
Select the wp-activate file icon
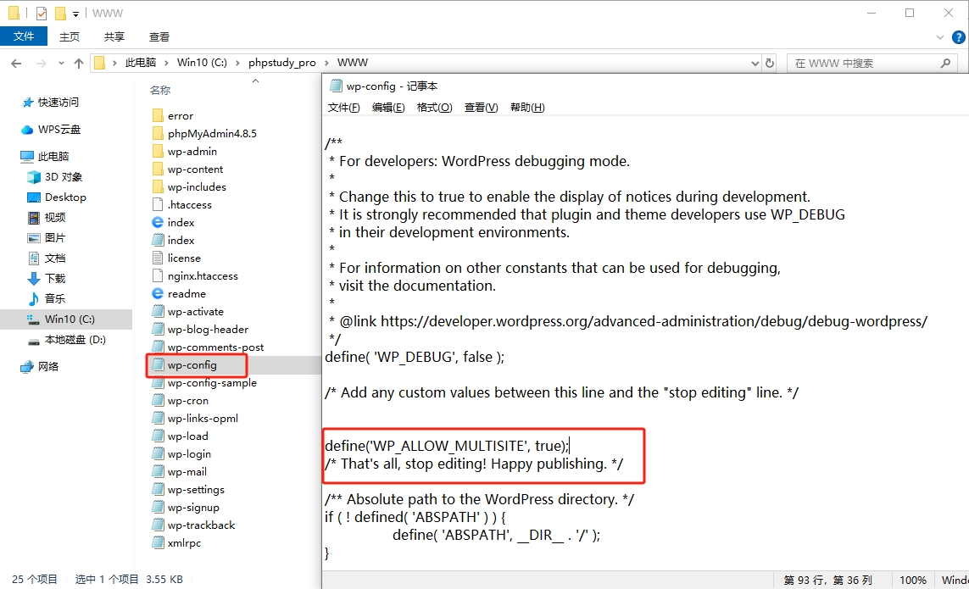158,312
